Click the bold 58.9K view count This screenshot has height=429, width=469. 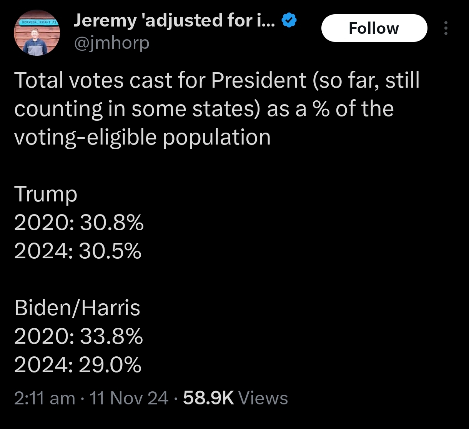208,398
